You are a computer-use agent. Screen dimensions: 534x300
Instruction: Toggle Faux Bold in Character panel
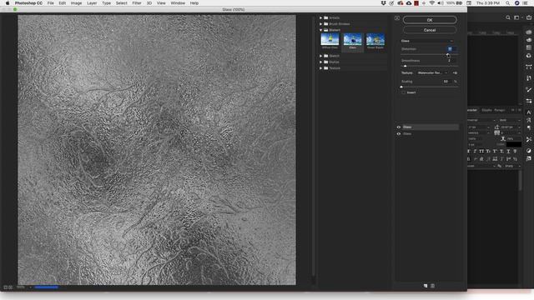tap(469, 152)
